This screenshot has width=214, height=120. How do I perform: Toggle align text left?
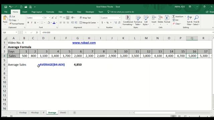[61, 23]
